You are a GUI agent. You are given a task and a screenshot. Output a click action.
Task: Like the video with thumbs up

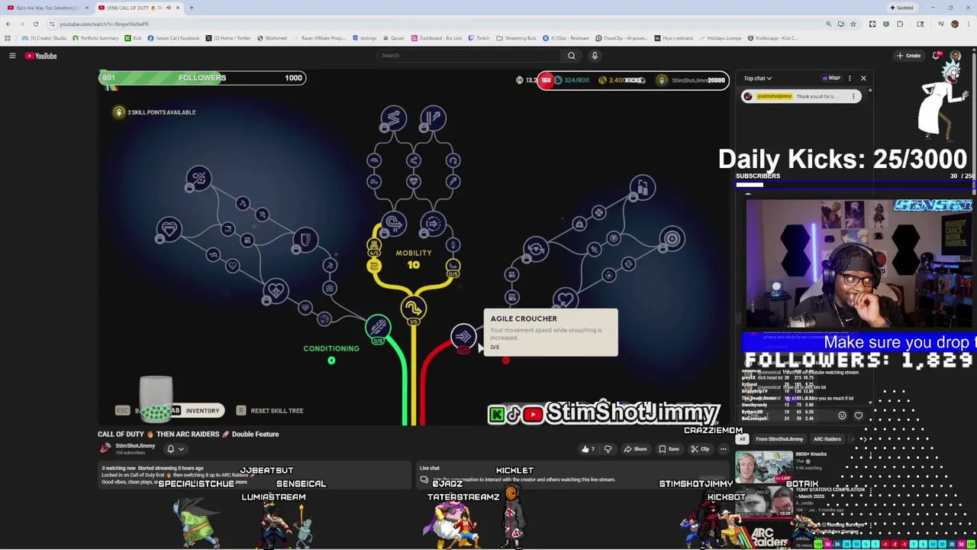coord(588,449)
